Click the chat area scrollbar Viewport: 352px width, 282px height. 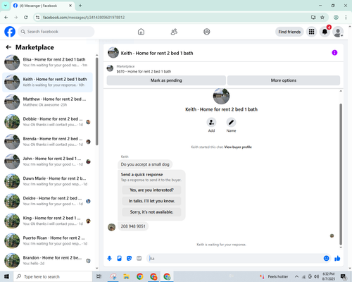(341, 174)
